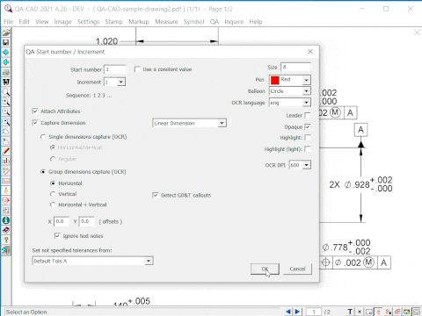Image resolution: width=422 pixels, height=316 pixels.
Task: Uncheck Attach Attributes checkbox
Action: click(x=35, y=111)
